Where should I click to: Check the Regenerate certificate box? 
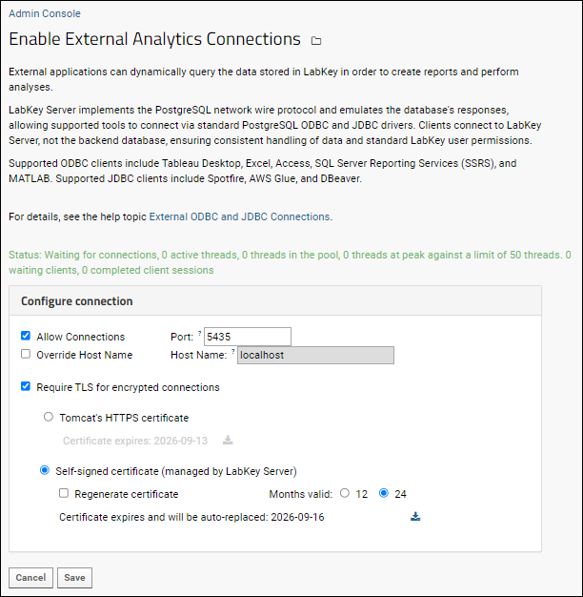click(64, 493)
